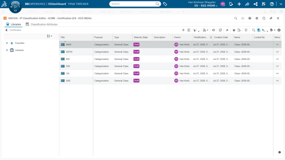The image size is (285, 160).
Task: Click the share arrow in top bar
Action: click(247, 4)
